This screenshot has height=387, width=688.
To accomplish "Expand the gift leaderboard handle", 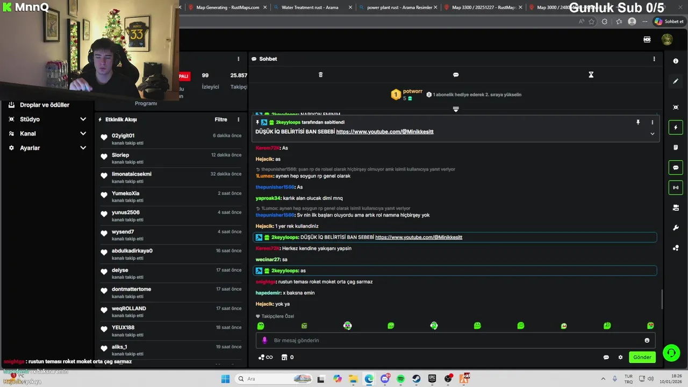I will coord(456,109).
